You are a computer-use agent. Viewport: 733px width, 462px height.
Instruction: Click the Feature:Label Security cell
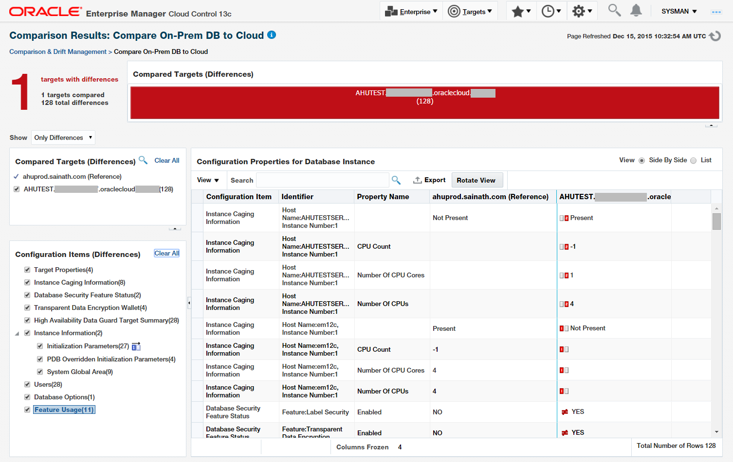(x=316, y=412)
